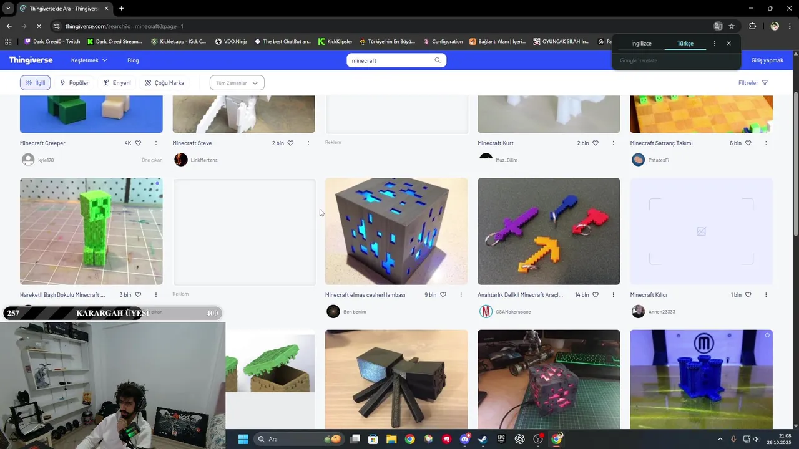Open the Configuration bookmark
Image resolution: width=799 pixels, height=449 pixels.
click(443, 42)
